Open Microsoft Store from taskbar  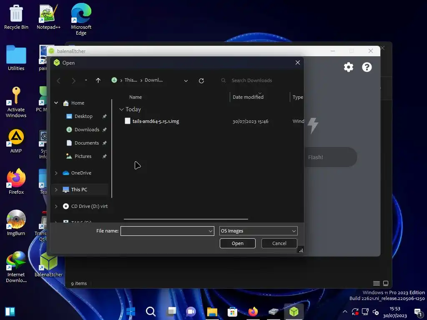click(x=232, y=312)
